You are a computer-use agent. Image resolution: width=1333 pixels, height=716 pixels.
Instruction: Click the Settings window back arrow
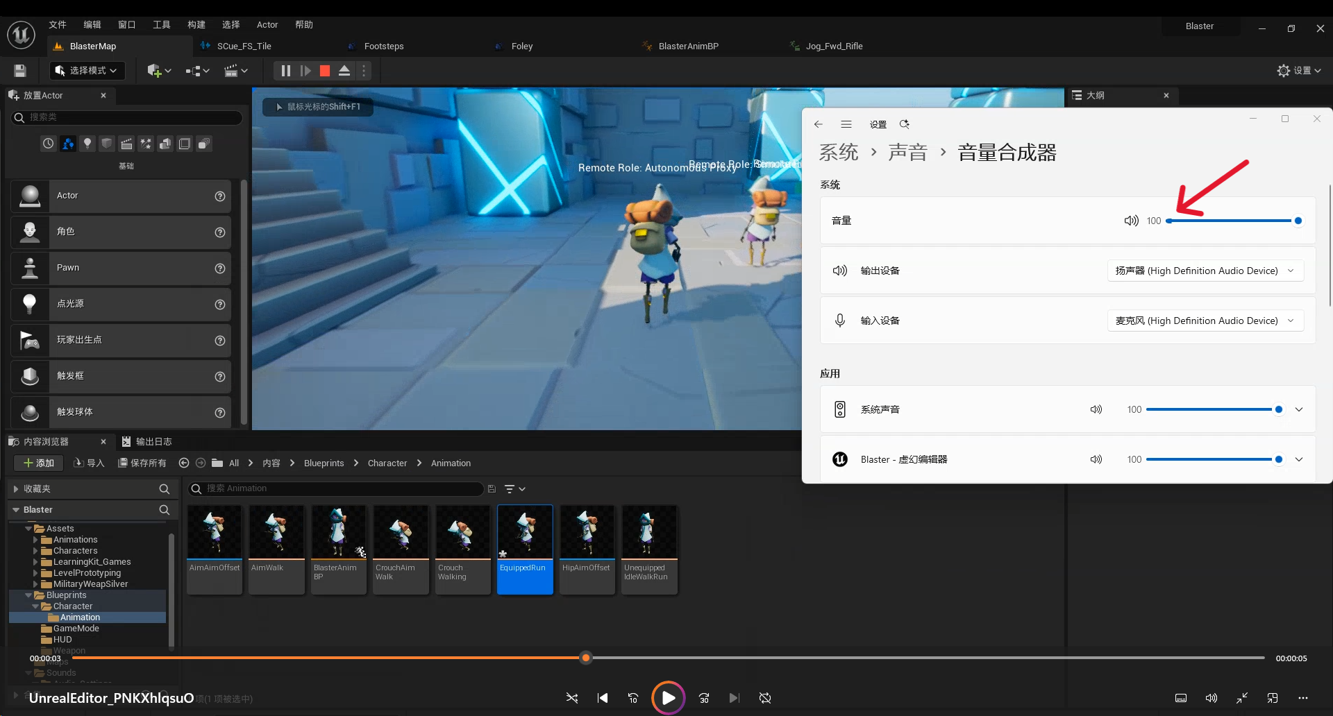(x=819, y=124)
